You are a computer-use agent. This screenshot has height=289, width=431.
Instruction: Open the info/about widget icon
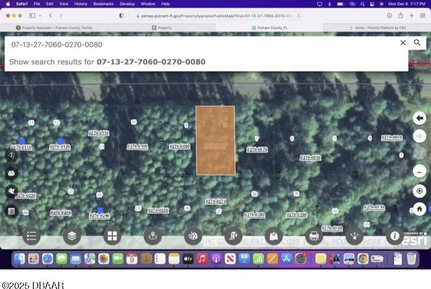(394, 236)
